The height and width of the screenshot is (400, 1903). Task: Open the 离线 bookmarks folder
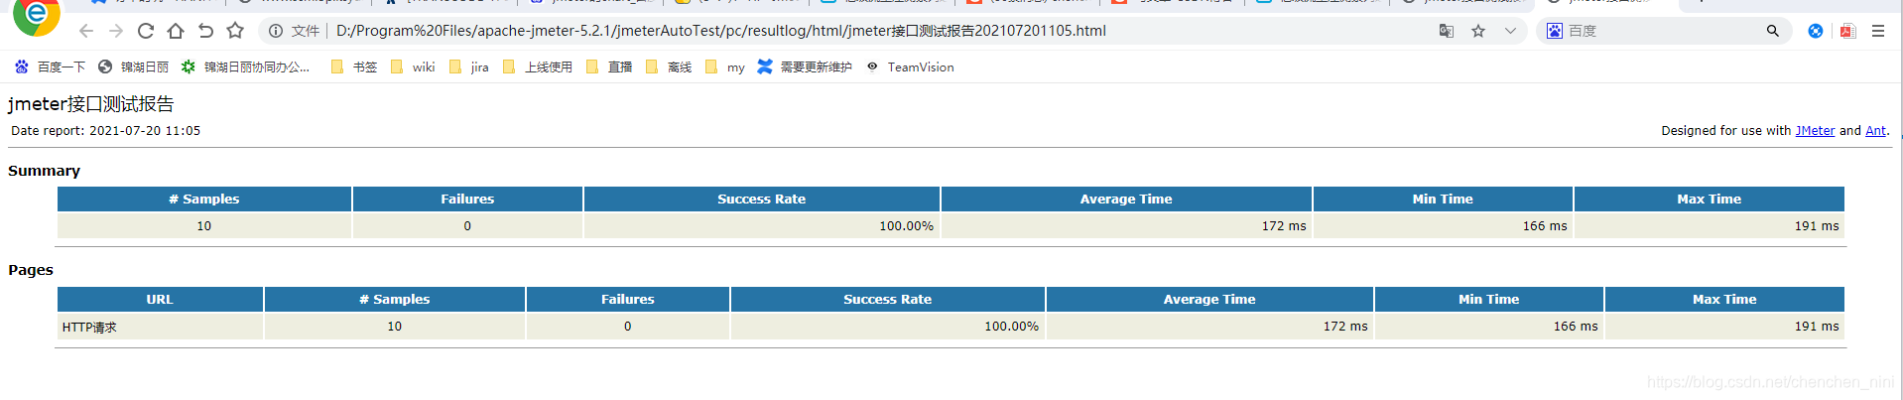click(x=669, y=67)
